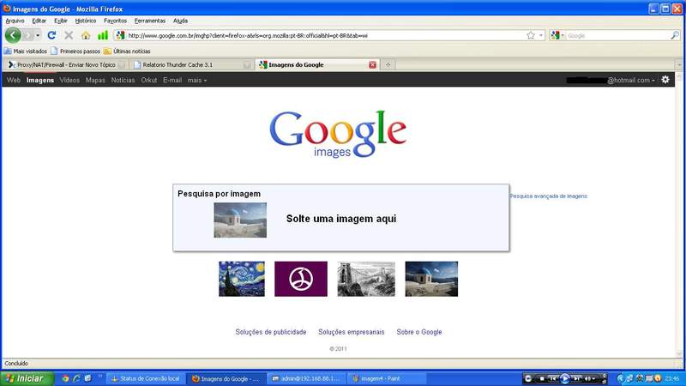Bookmark this page with the star icon

531,35
